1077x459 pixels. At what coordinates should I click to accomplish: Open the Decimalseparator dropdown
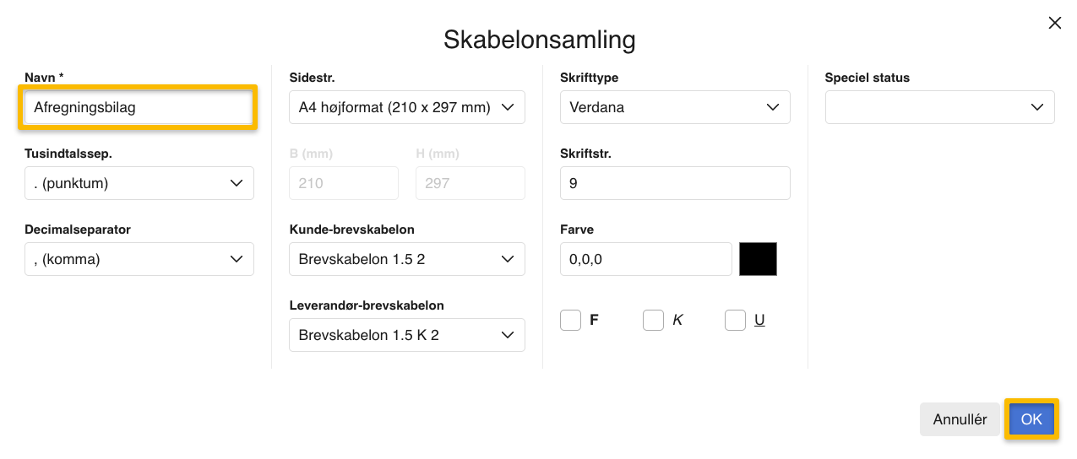coord(139,259)
